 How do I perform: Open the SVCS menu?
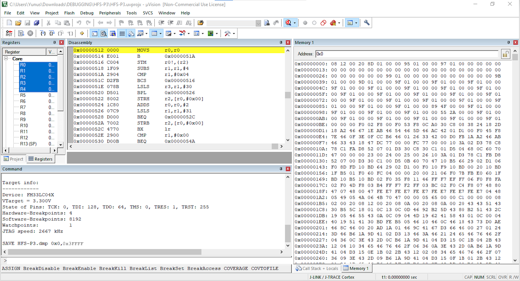[x=148, y=13]
